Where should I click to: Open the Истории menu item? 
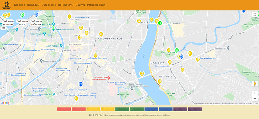coord(33,5)
